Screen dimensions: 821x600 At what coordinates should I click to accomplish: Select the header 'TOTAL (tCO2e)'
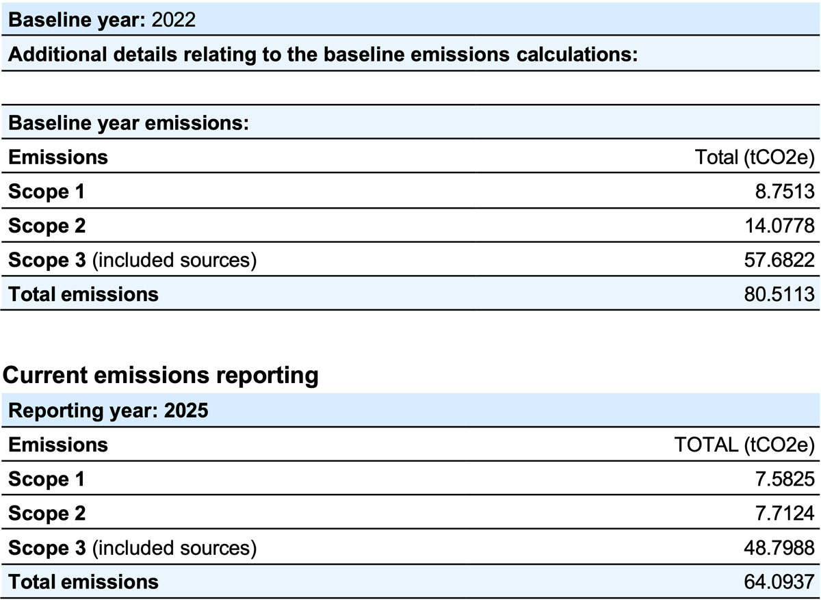point(745,445)
